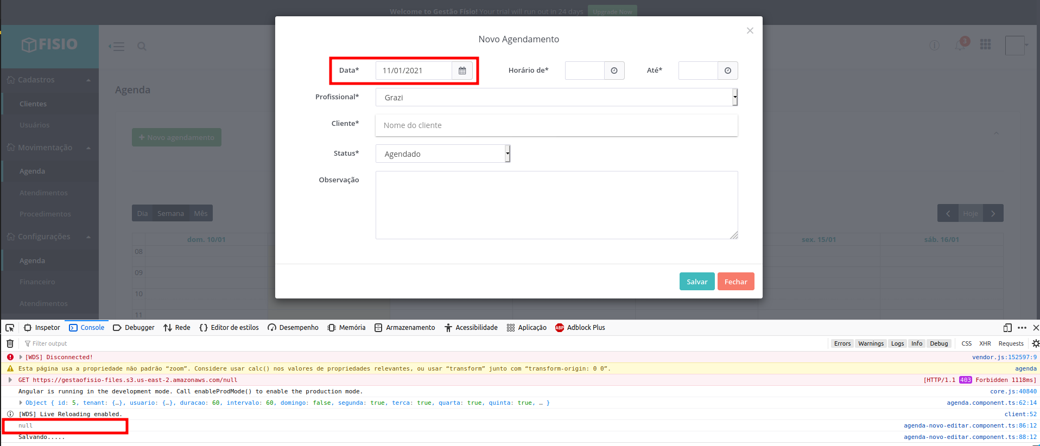The width and height of the screenshot is (1040, 446).
Task: Clear console with the trash icon
Action: 10,343
